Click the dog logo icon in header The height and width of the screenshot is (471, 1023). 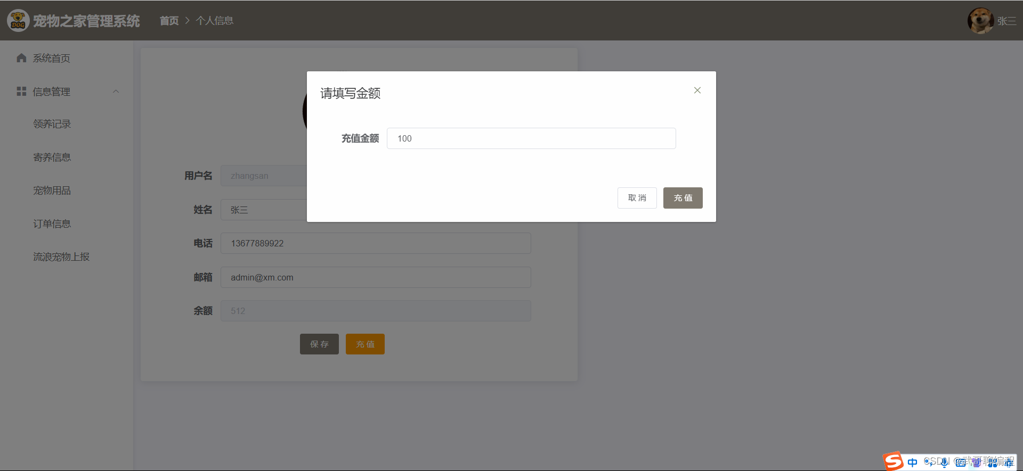point(18,21)
